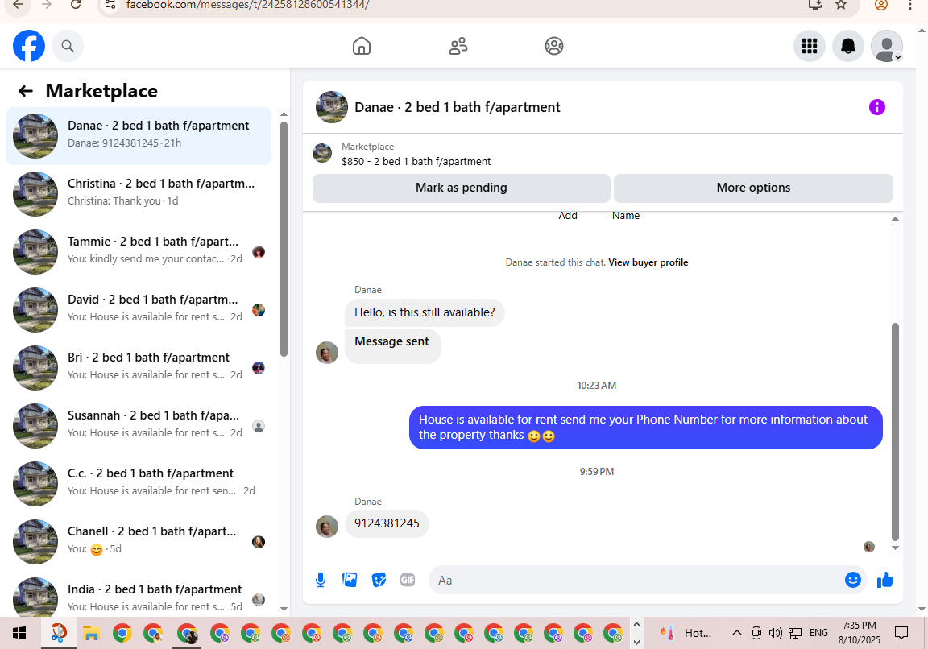Open the Windows notification center icon
Viewport: 928px width, 649px height.
[x=901, y=633]
